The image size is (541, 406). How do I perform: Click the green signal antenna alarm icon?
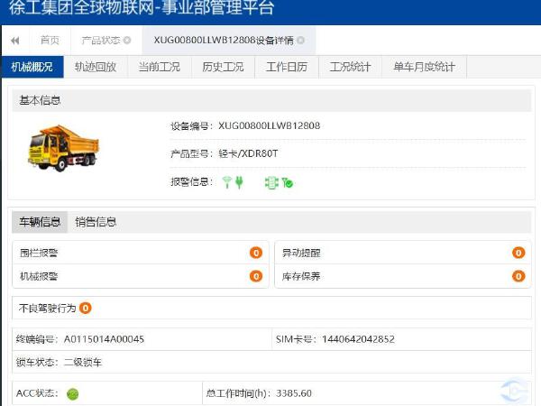pos(226,182)
